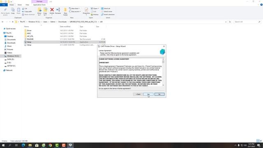The width and height of the screenshot is (263, 148).
Task: Click History in the ribbon
Action: (x=95, y=14)
